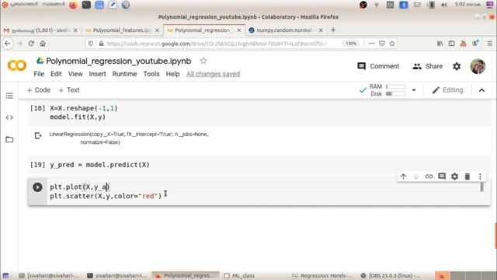Image resolution: width=497 pixels, height=280 pixels.
Task: Add a new Text cell
Action: pos(69,90)
